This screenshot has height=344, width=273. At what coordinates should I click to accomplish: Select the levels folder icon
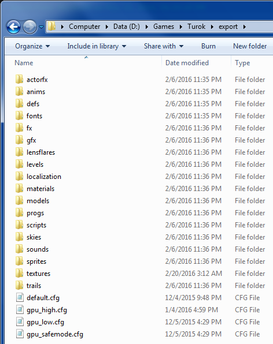coord(19,164)
